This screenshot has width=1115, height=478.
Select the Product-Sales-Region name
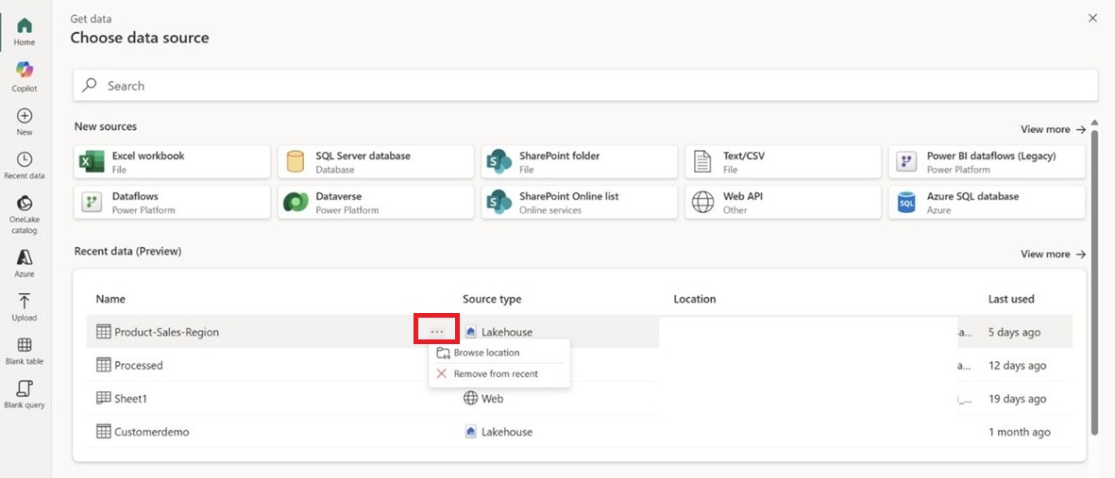click(x=166, y=332)
